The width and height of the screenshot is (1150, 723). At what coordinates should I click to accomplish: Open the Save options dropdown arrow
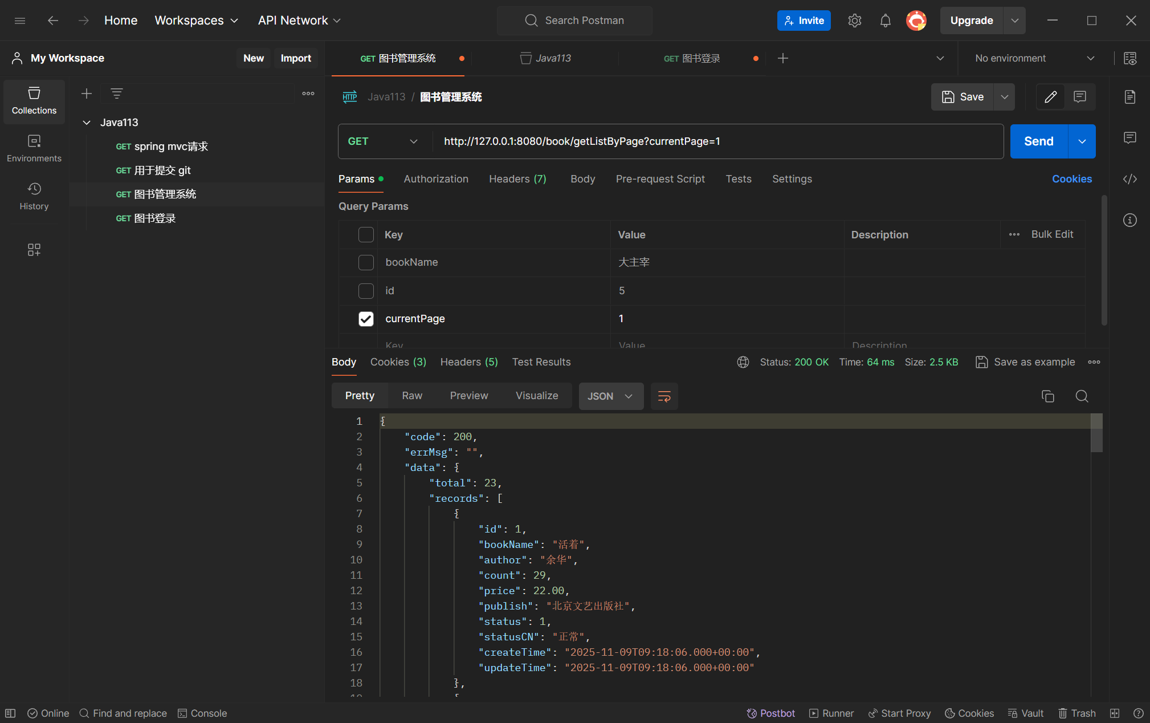click(1005, 97)
